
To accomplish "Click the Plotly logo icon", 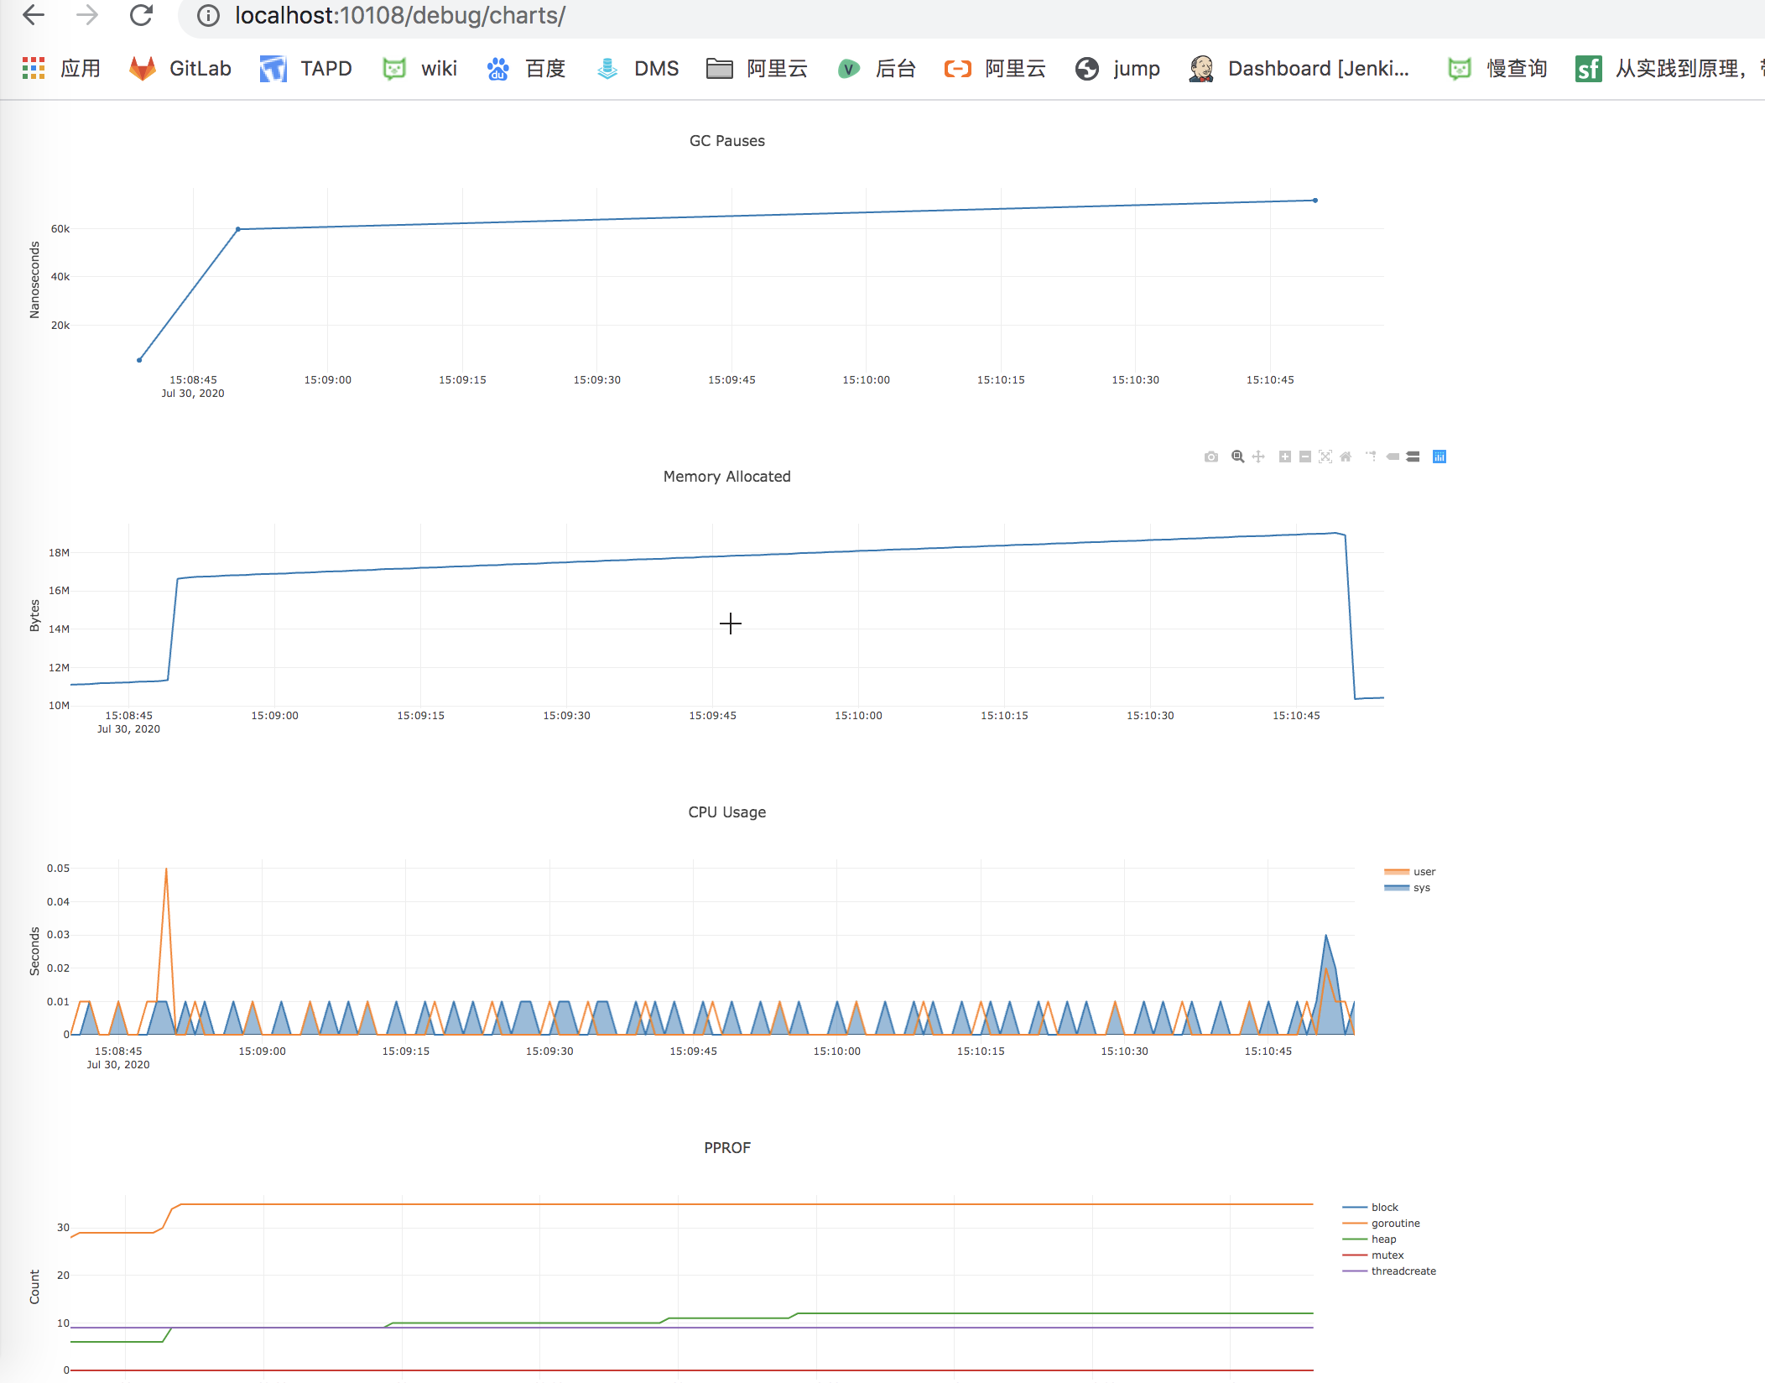I will 1440,457.
